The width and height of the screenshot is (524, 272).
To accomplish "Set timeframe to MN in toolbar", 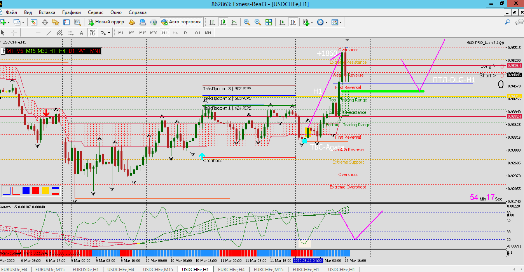I will point(208,33).
